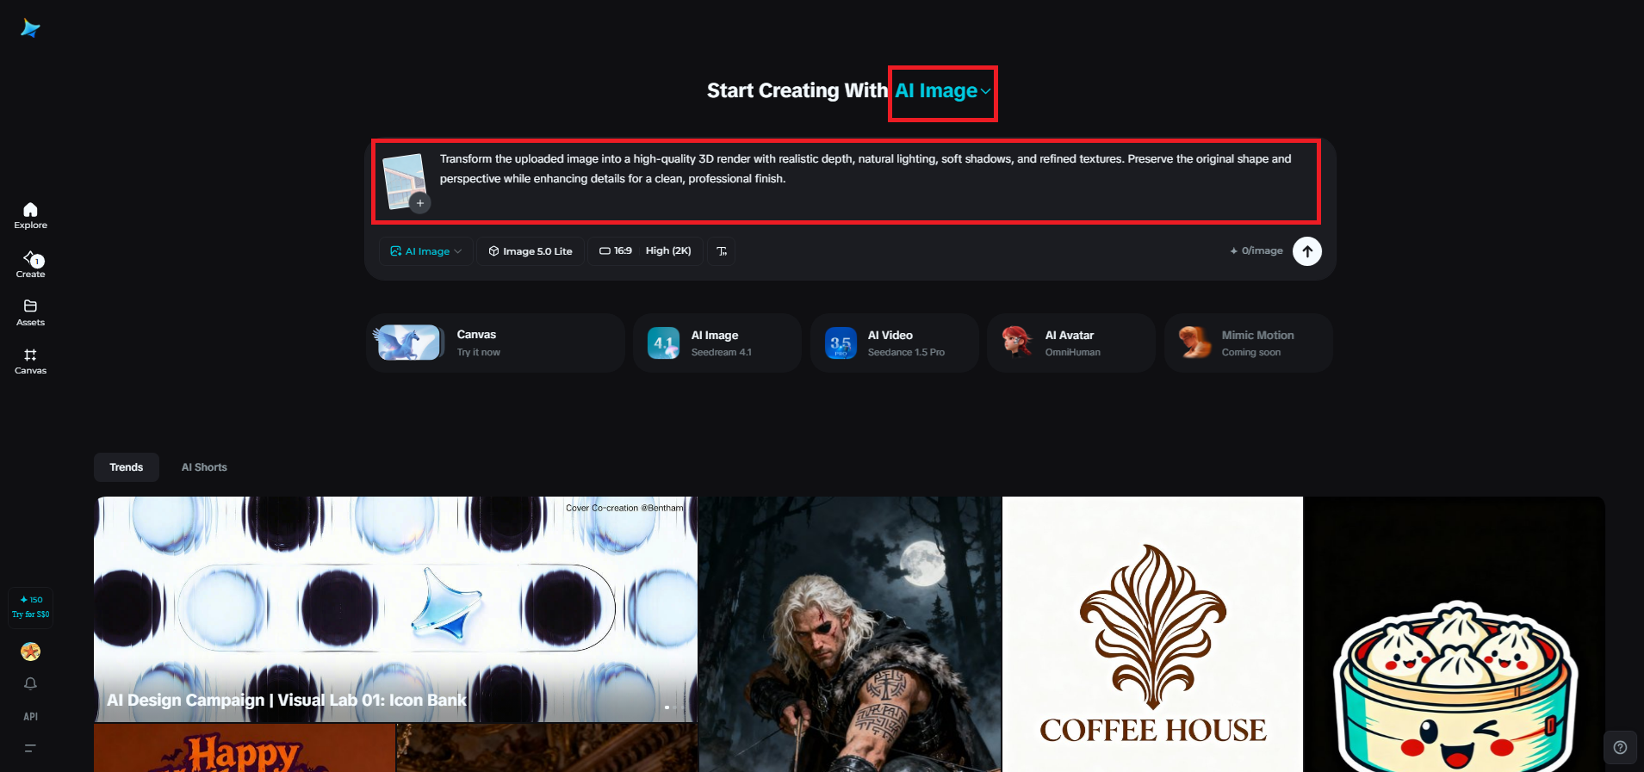
Task: Open the 16:9 High (2K) aspect ratio settings
Action: coord(645,251)
